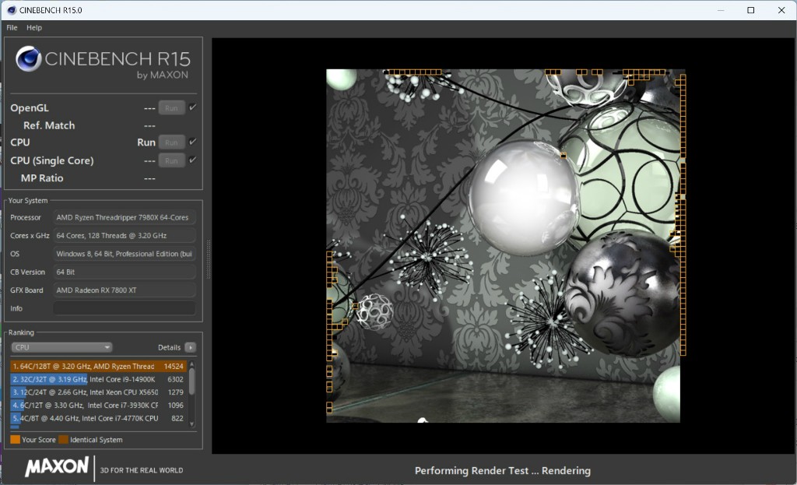The height and width of the screenshot is (485, 797).
Task: Click the ranking list scroll down arrow
Action: 192,424
